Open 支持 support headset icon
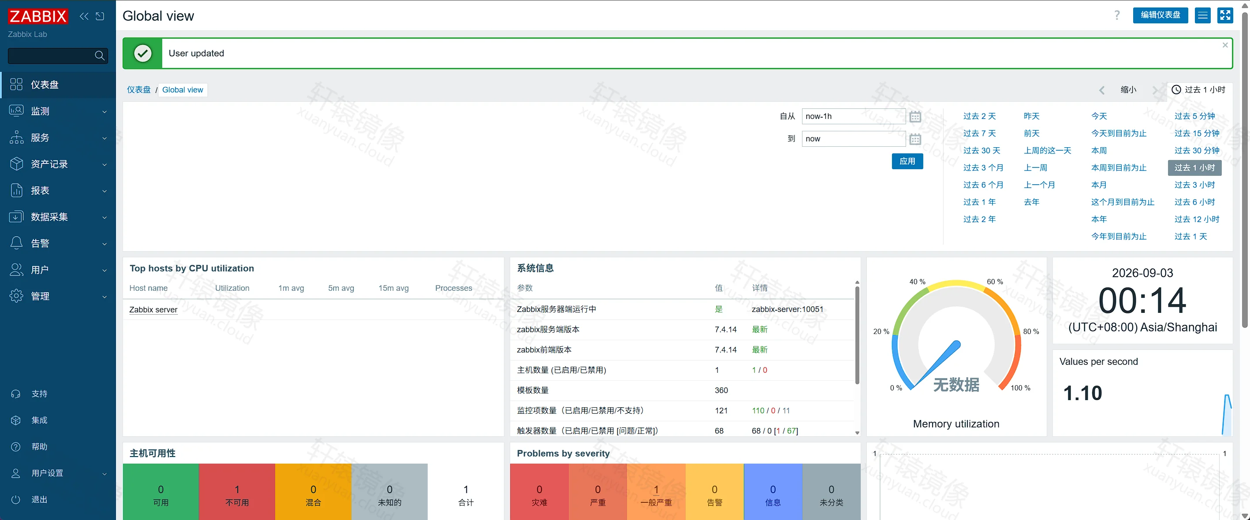The image size is (1250, 520). tap(15, 394)
